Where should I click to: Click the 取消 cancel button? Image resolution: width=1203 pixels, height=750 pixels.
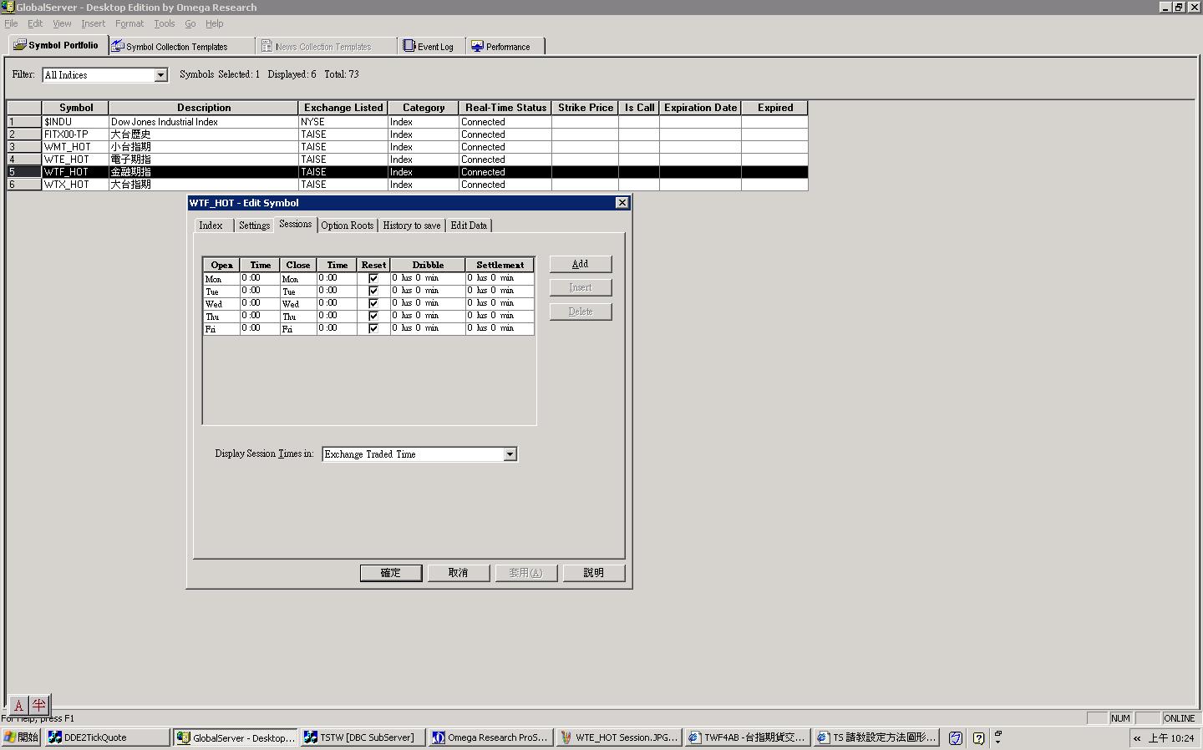tap(459, 573)
